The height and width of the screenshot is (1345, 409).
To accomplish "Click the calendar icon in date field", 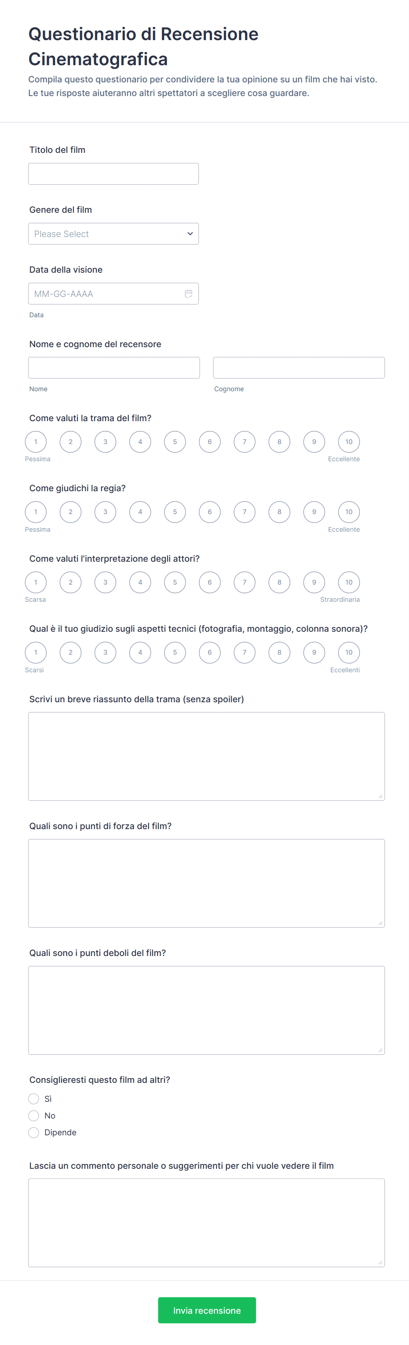I will (188, 294).
